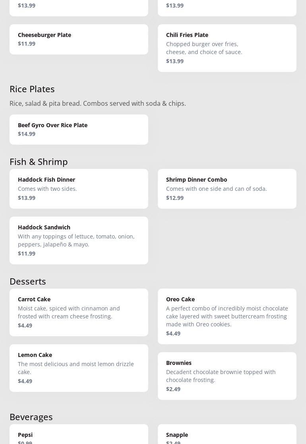306x444 pixels.
Task: Click the Fish & Shrimp heading
Action: click(x=39, y=162)
